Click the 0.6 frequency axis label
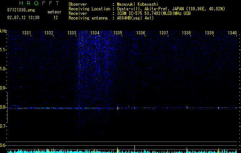This screenshot has width=241, height=153. 3,145
